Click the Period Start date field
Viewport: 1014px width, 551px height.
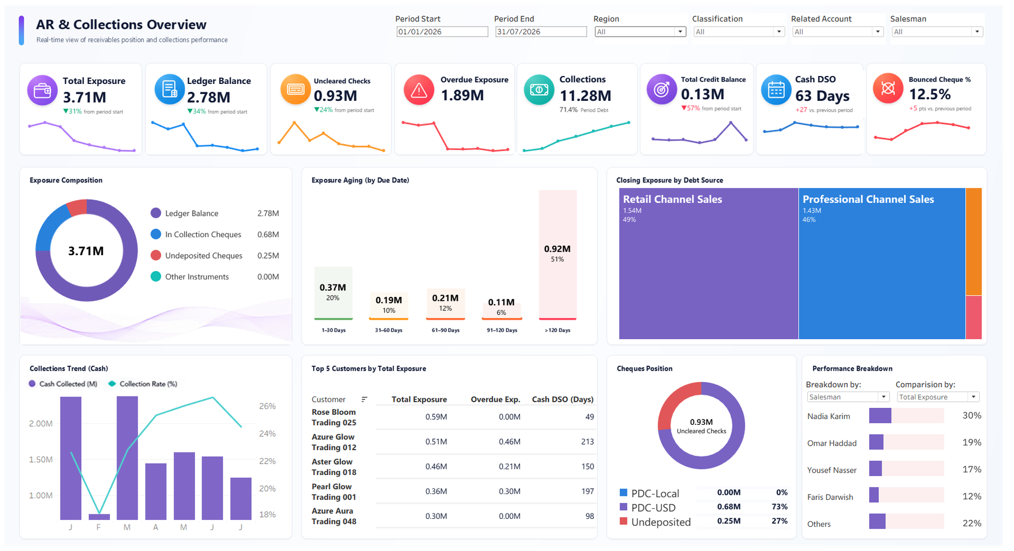click(x=442, y=32)
